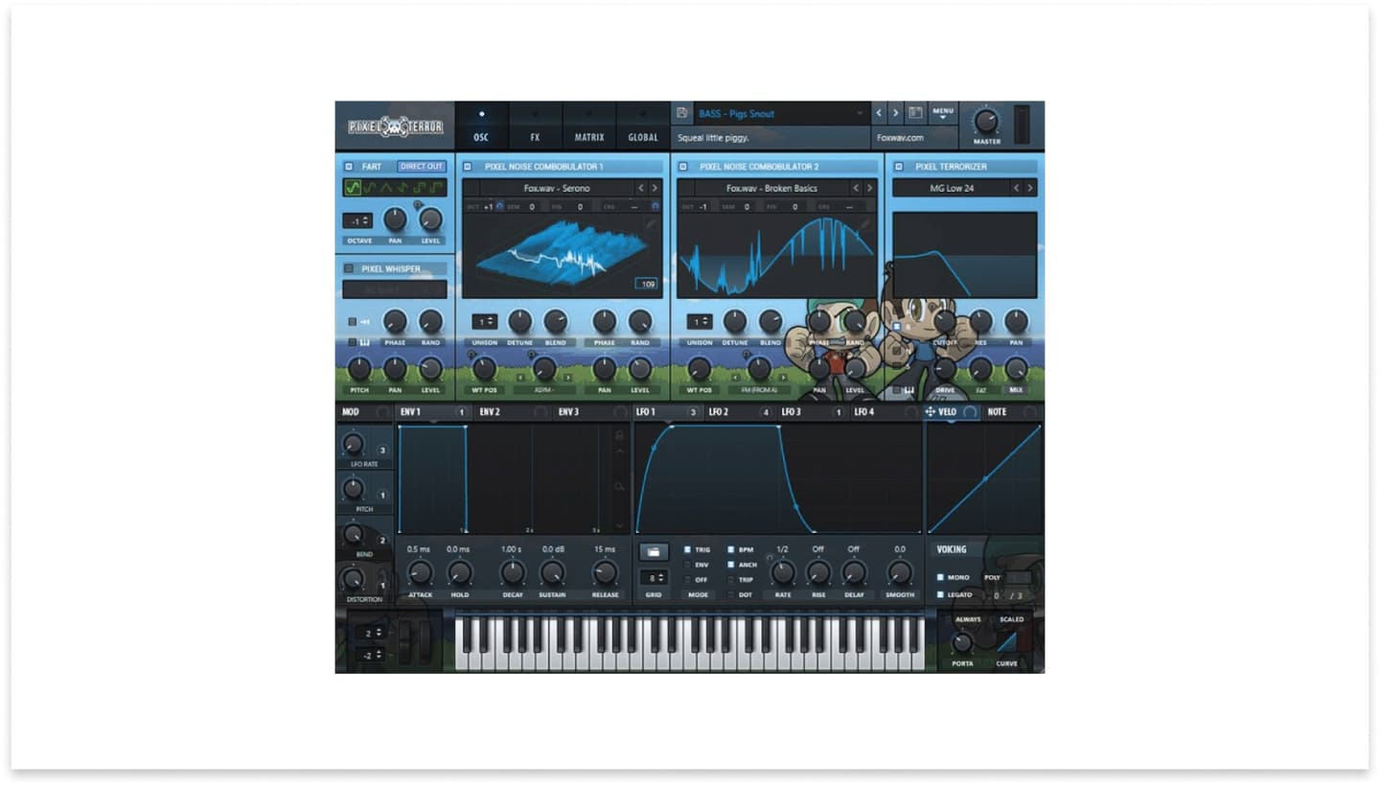Previous filter type arrow beside MG Low 24
The width and height of the screenshot is (1380, 786).
tap(1017, 188)
